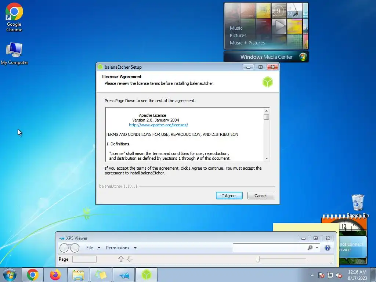Show hidden system tray icons

[x=312, y=275]
